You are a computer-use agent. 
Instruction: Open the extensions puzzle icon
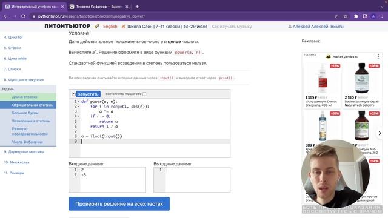pyautogui.click(x=356, y=16)
